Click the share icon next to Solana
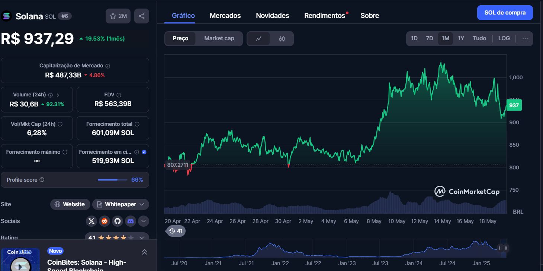 142,16
